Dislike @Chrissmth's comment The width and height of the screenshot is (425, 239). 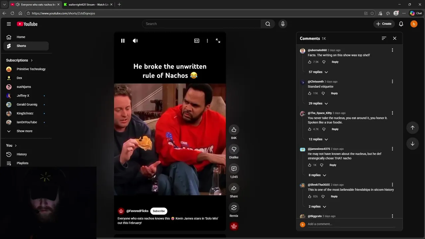323,94
